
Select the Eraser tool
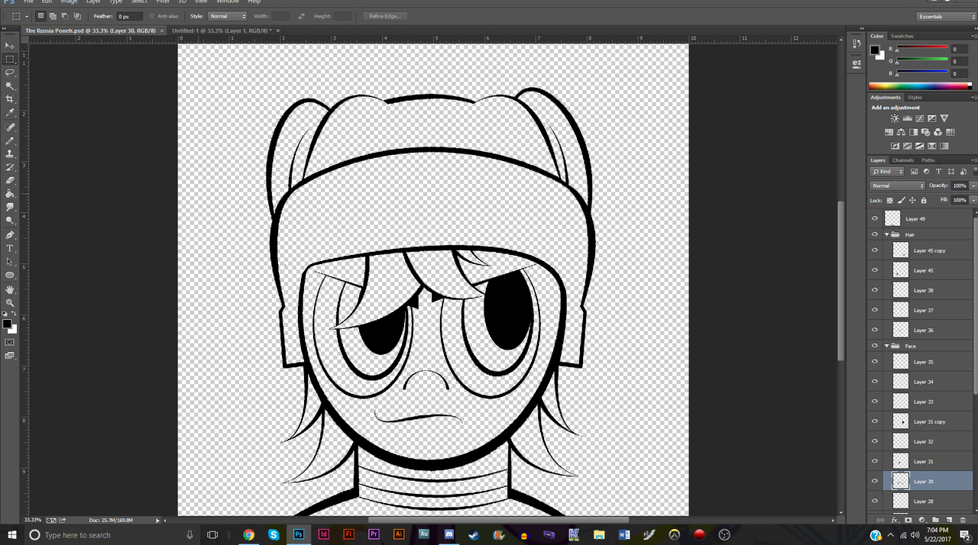[10, 180]
